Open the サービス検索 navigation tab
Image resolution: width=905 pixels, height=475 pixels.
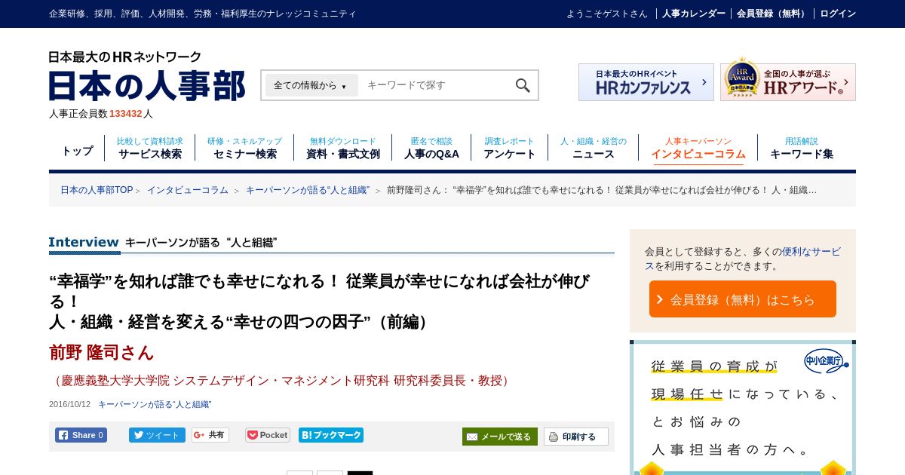click(x=150, y=148)
